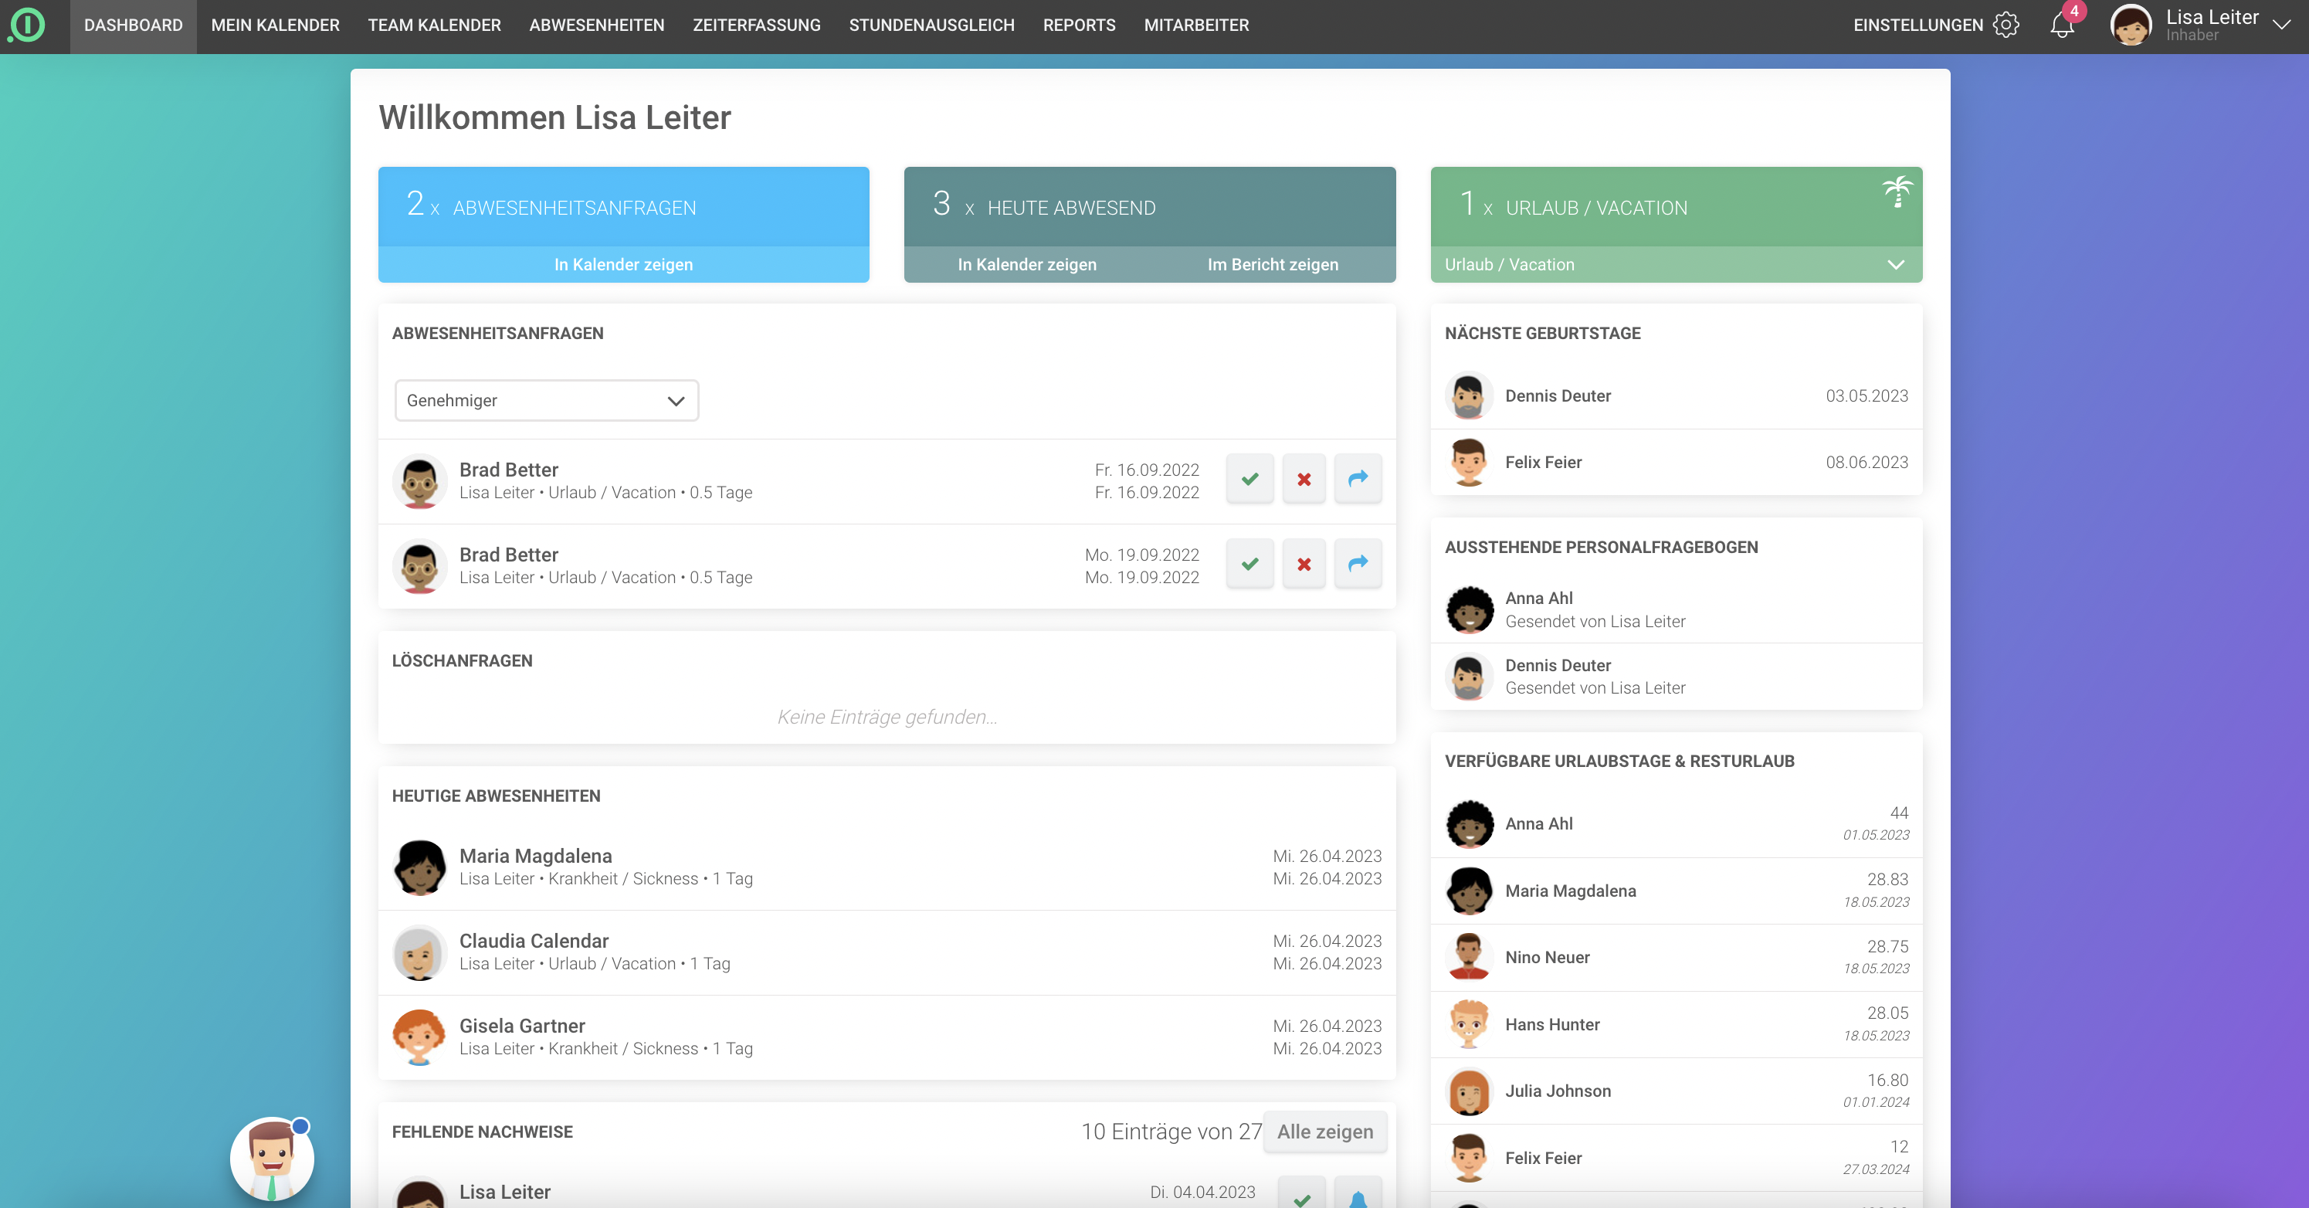Click the app logo in top-left

click(27, 25)
